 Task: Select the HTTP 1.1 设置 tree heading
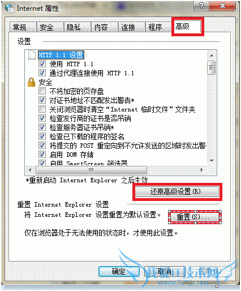point(61,55)
